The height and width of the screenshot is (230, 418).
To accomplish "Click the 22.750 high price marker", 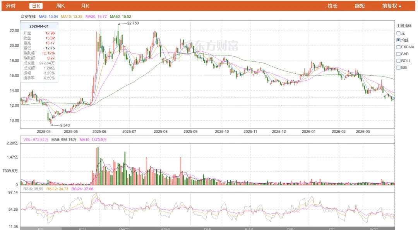I will coord(132,24).
